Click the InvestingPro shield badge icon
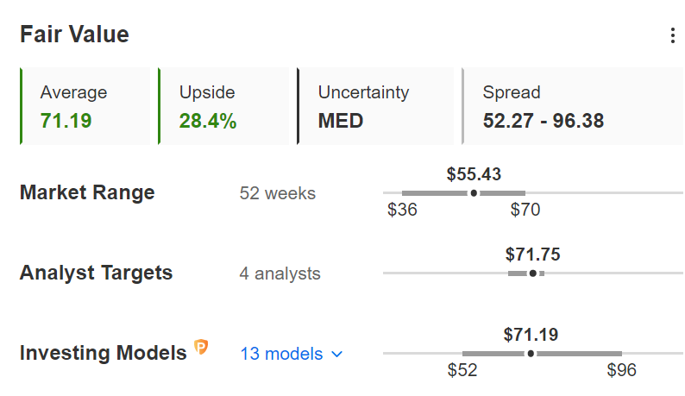The height and width of the screenshot is (396, 685). pyautogui.click(x=201, y=347)
